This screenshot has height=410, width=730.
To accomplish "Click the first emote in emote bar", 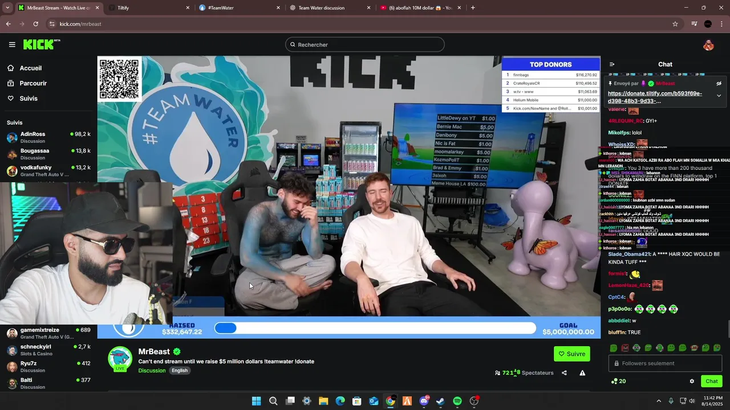I will (x=614, y=348).
